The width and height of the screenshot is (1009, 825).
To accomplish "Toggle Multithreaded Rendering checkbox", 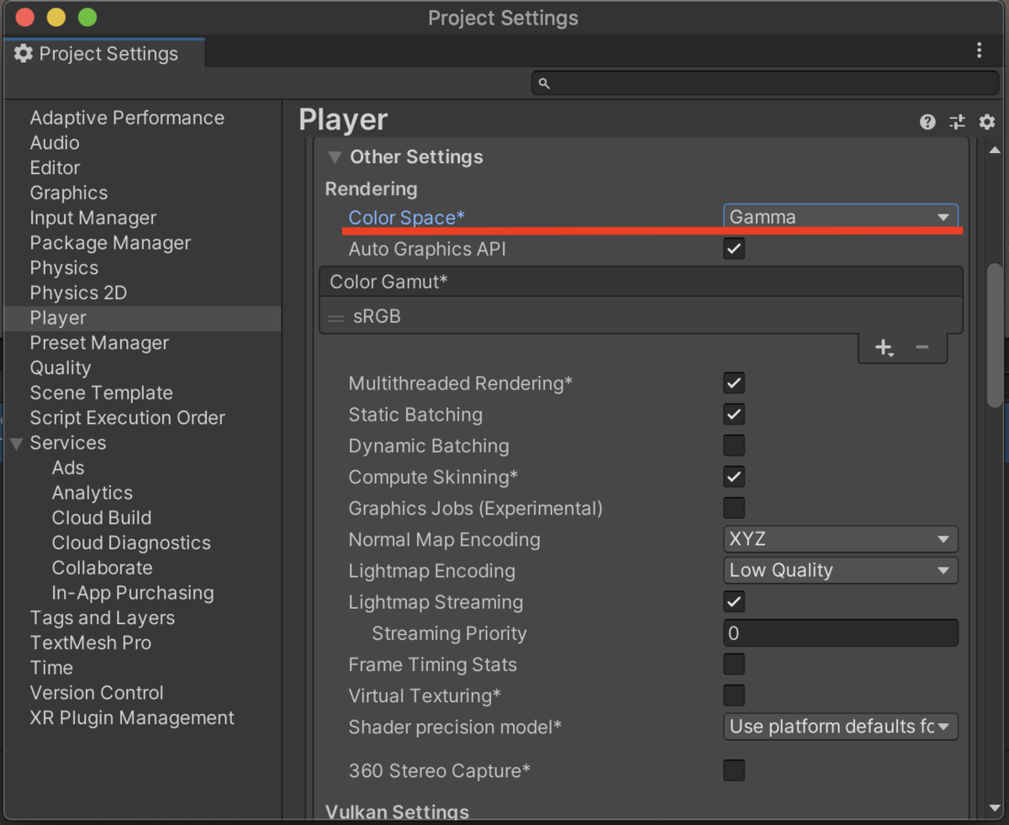I will tap(734, 383).
